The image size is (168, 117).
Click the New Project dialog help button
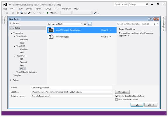tap(150, 19)
